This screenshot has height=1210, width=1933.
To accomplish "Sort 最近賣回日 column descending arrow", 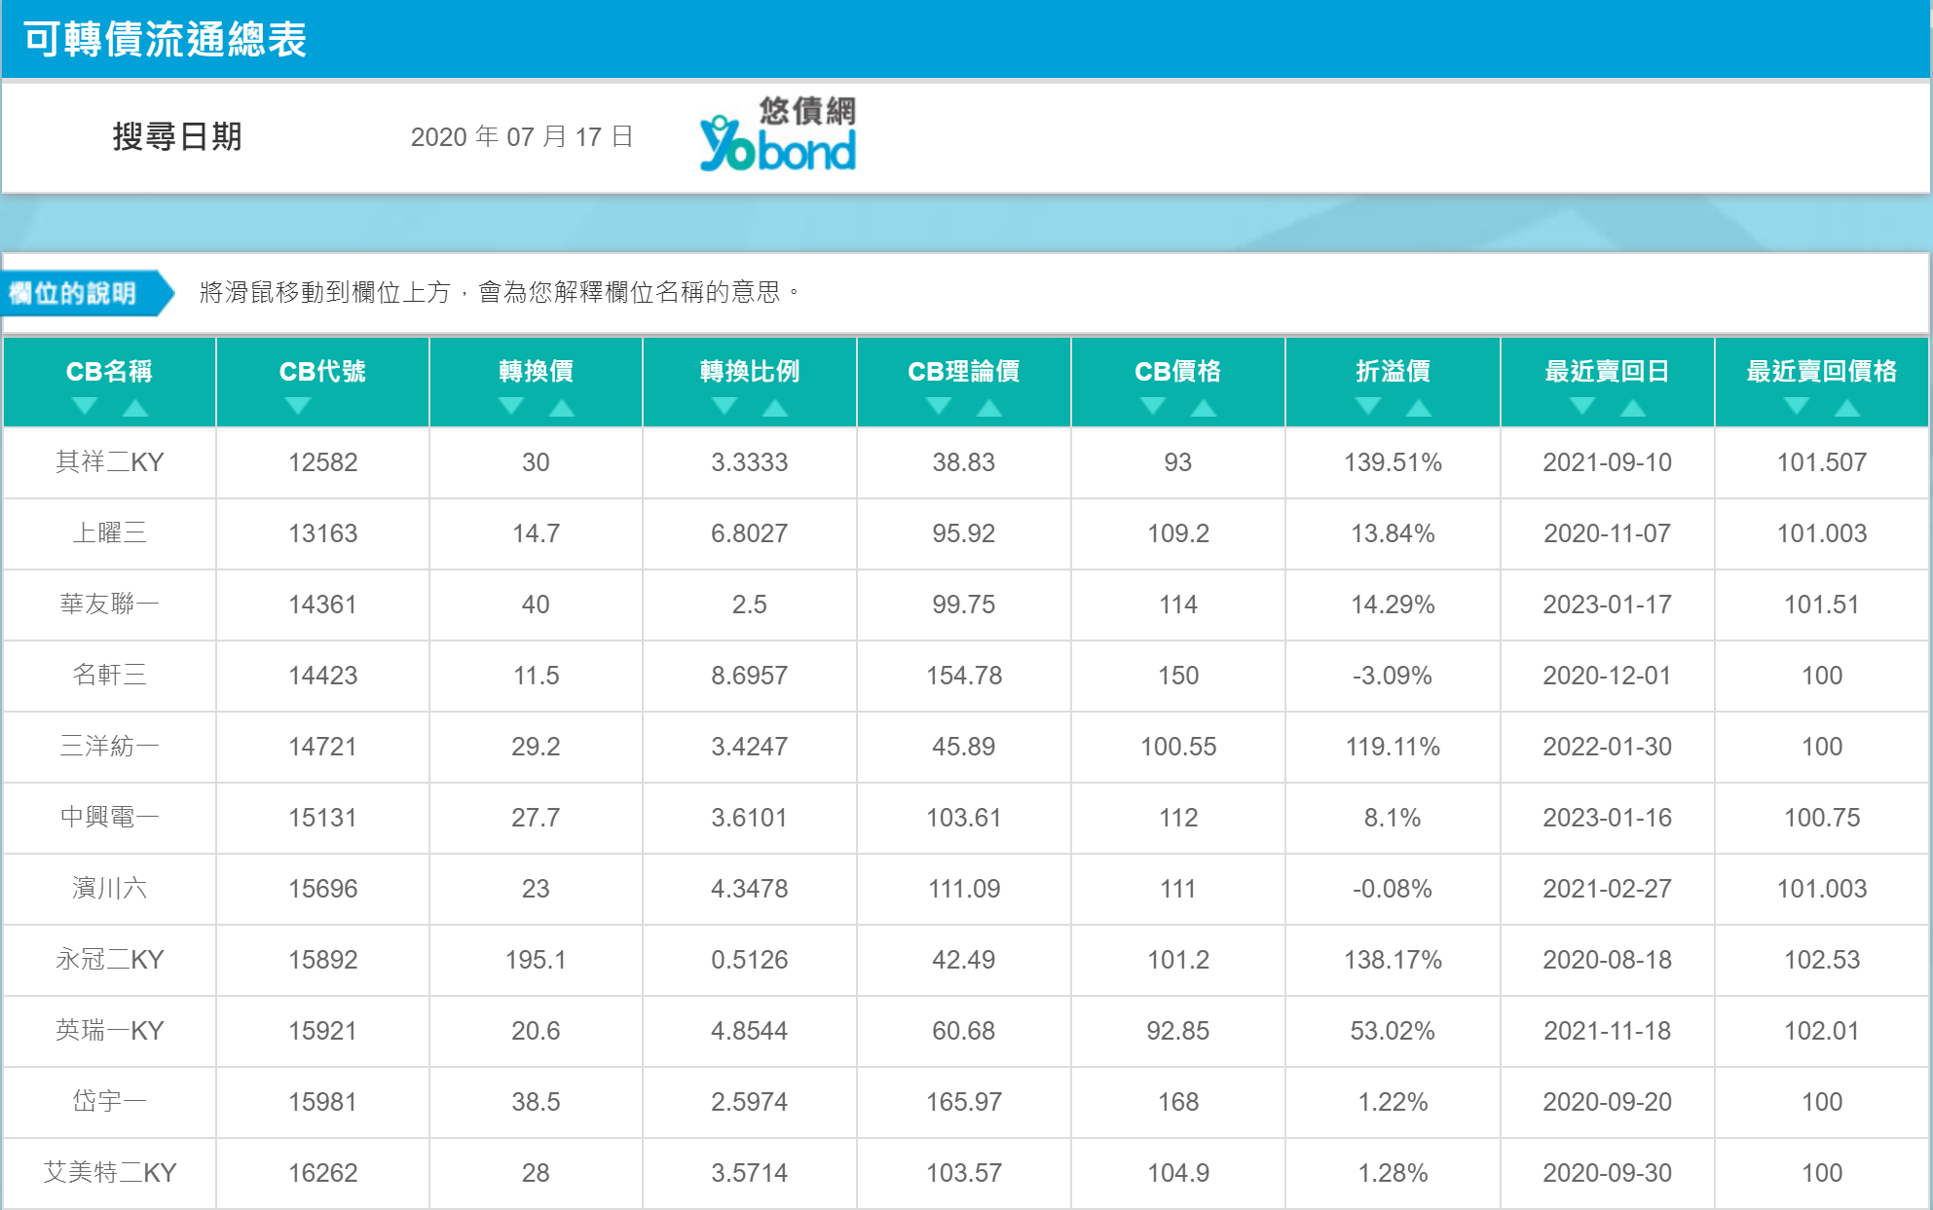I will (1582, 406).
